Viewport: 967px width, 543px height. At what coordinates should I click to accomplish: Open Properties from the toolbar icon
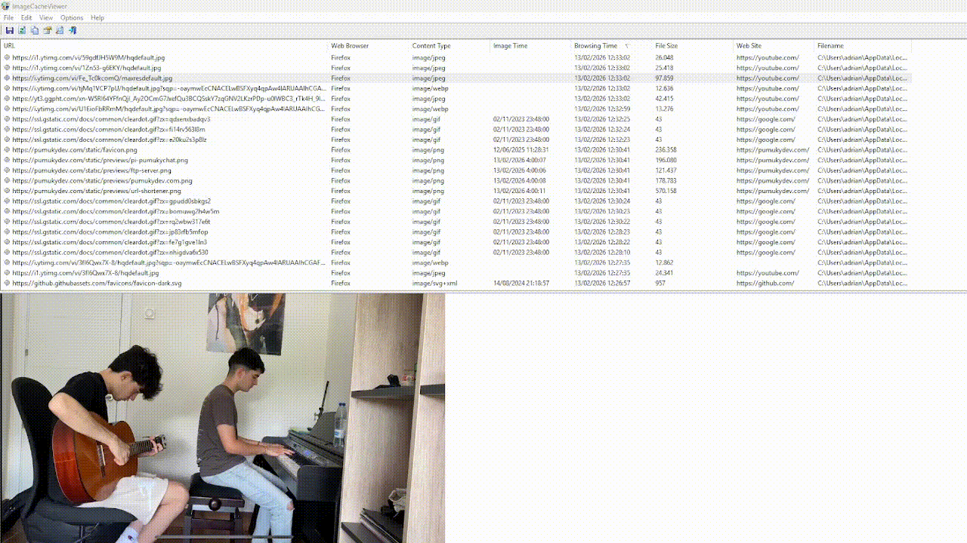(x=48, y=31)
